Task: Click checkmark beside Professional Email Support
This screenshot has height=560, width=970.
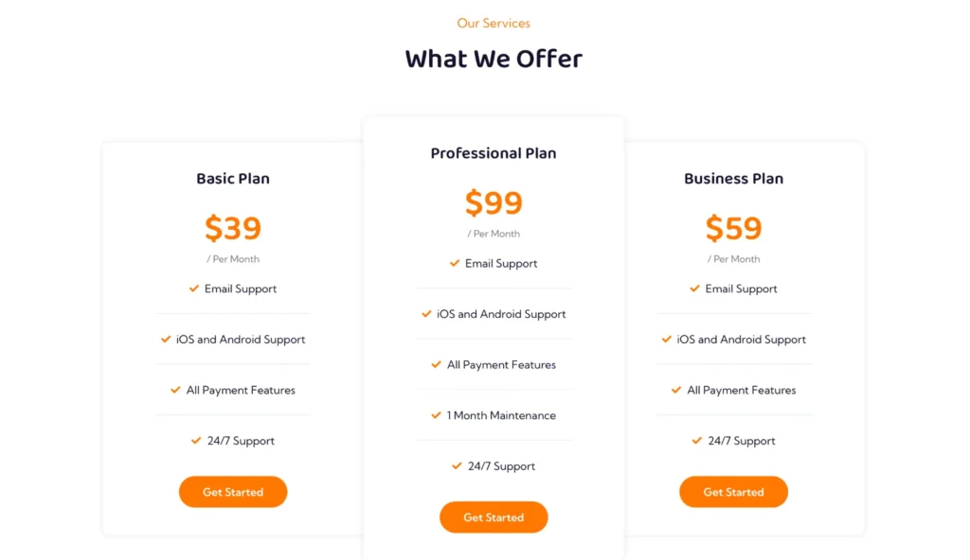Action: coord(455,263)
